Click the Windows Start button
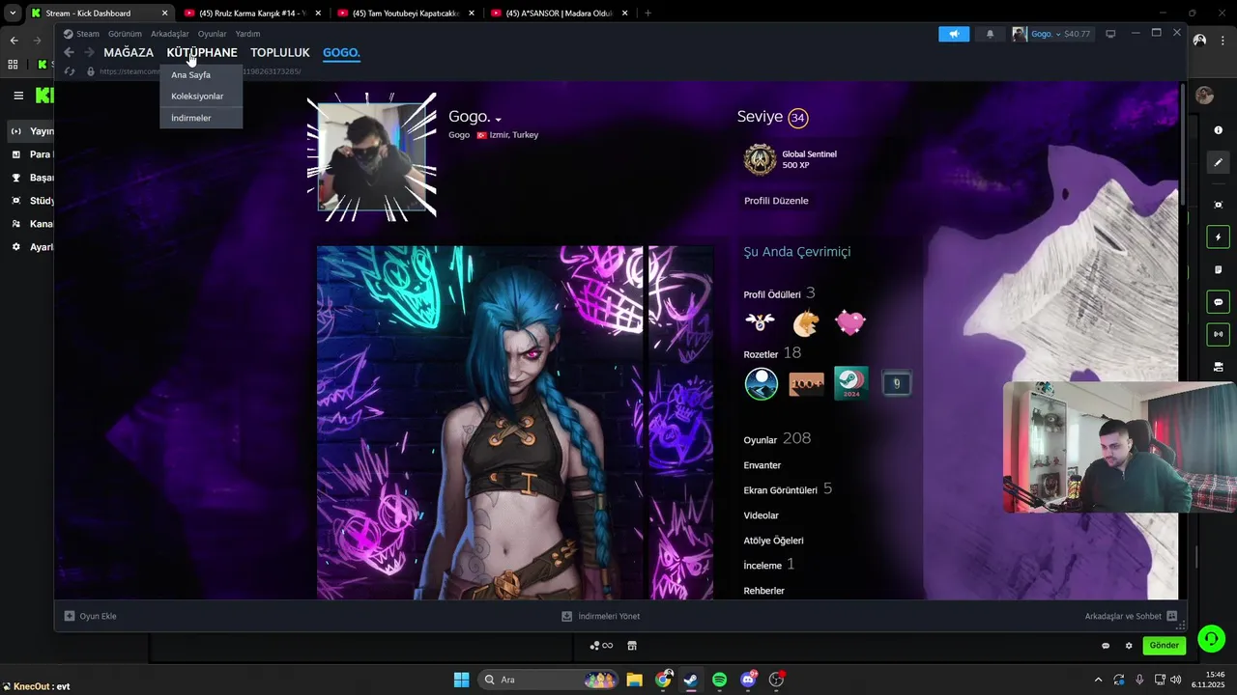This screenshot has width=1237, height=695. [462, 680]
